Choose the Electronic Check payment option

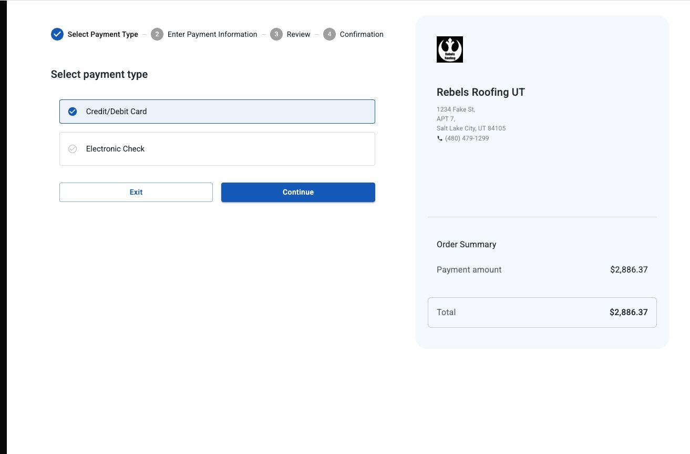click(x=217, y=149)
